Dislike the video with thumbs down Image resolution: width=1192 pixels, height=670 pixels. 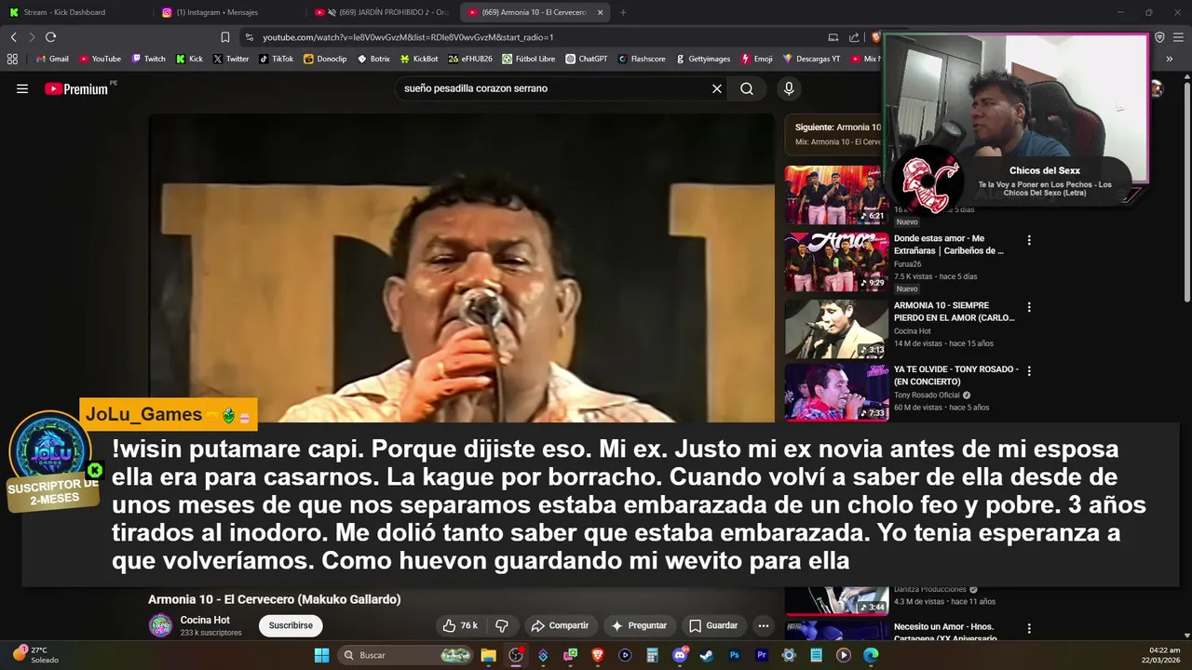(x=502, y=625)
